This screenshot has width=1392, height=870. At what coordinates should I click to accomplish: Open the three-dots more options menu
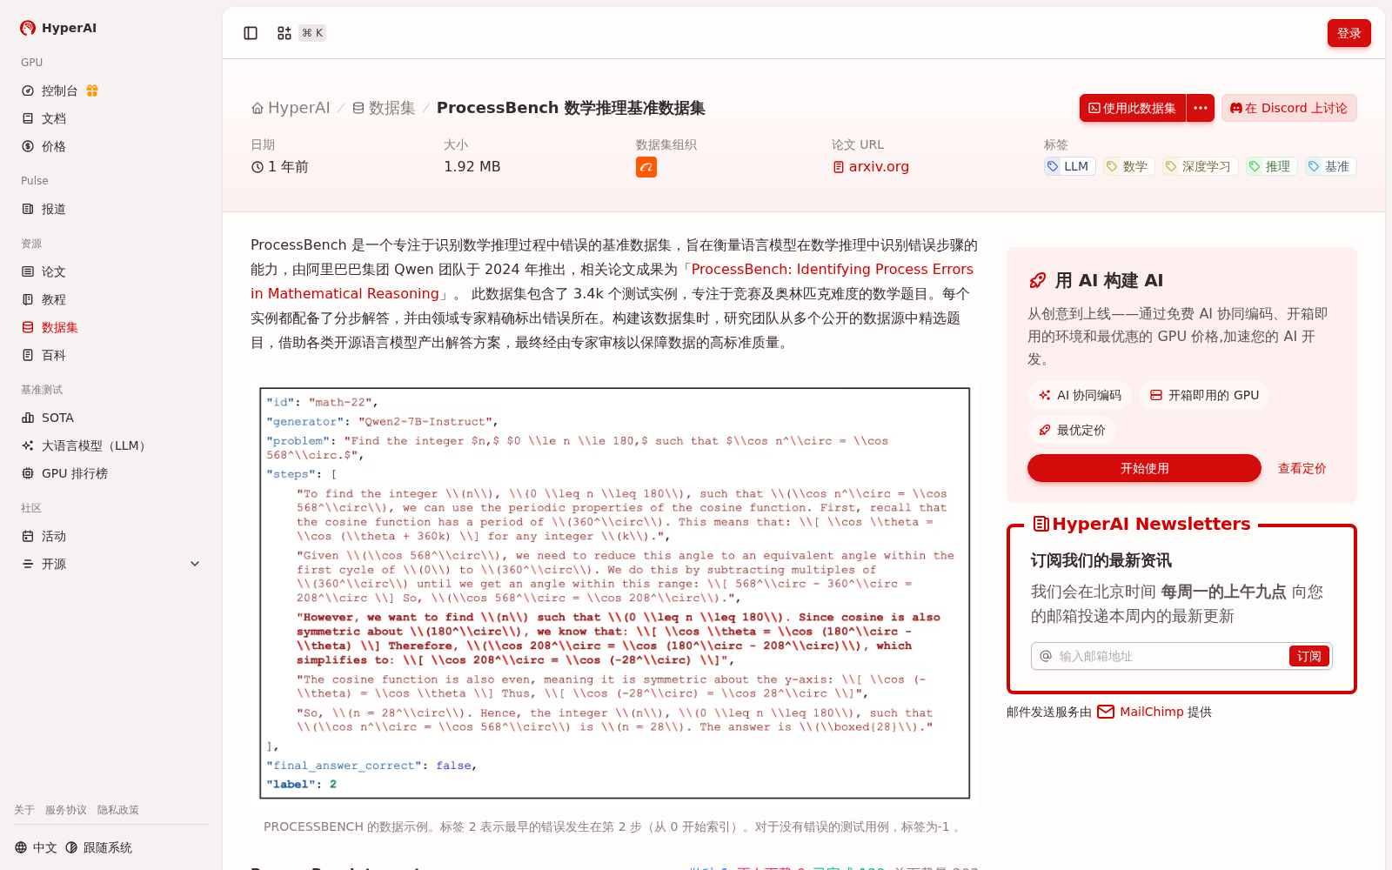pos(1201,108)
